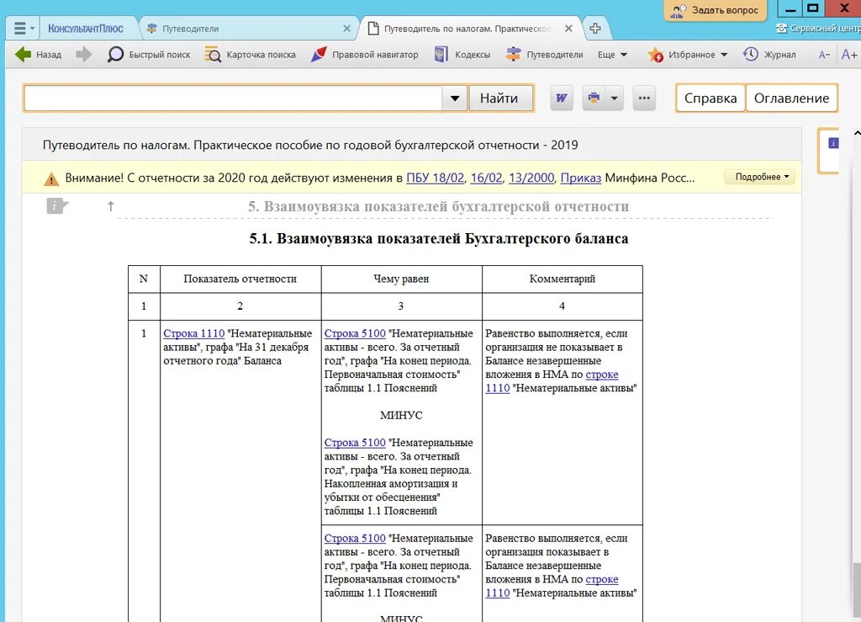Expand search history dropdown arrow
Viewport: 861px width, 622px height.
point(455,98)
